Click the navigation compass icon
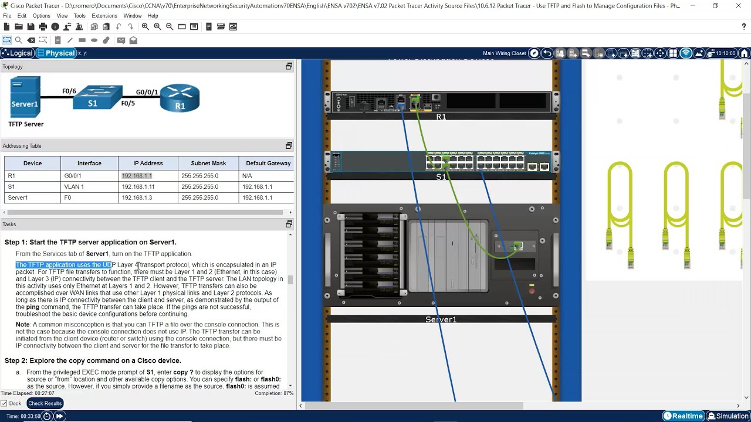 535,53
